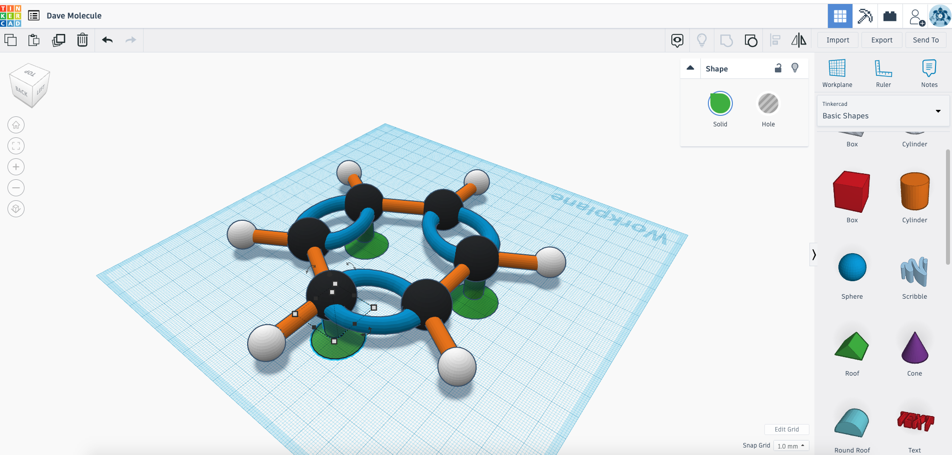Pick the green Solid color swatch
Viewport: 952px width, 455px height.
click(720, 104)
